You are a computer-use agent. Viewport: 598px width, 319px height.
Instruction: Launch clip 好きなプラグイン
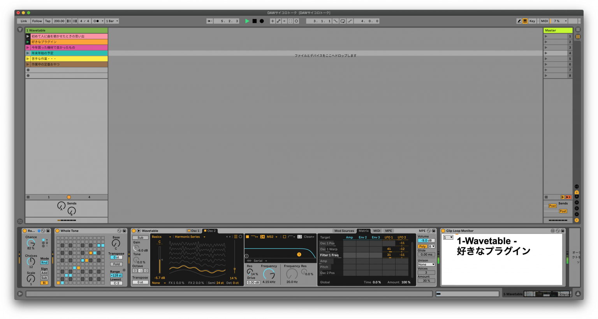tap(28, 42)
